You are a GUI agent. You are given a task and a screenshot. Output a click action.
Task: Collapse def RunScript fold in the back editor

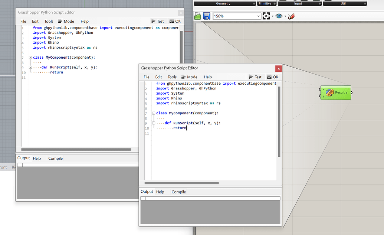[30, 68]
